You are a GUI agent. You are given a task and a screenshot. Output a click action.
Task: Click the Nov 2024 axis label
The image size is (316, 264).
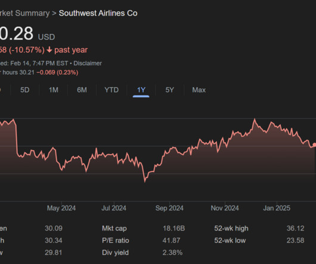point(225,208)
